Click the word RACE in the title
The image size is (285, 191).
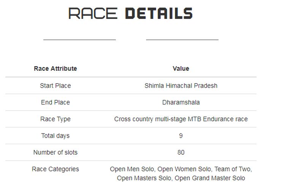(x=93, y=13)
